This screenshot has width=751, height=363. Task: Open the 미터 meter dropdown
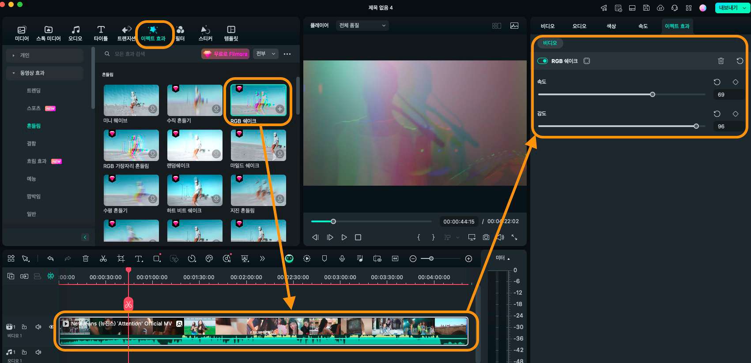[x=503, y=258]
